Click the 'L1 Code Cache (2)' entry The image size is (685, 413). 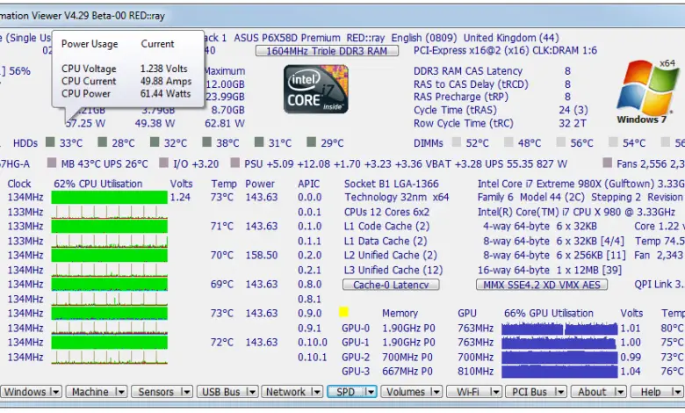pyautogui.click(x=386, y=226)
